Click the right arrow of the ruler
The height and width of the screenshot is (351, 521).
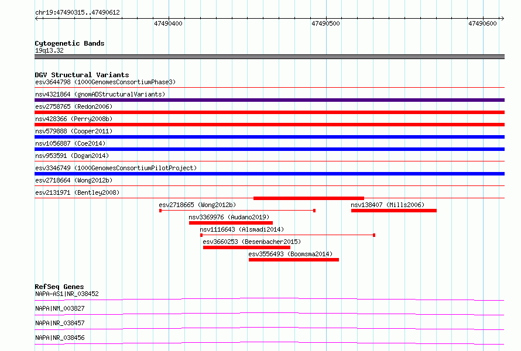tap(502, 18)
